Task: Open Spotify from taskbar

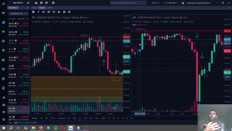Action: click(56, 128)
